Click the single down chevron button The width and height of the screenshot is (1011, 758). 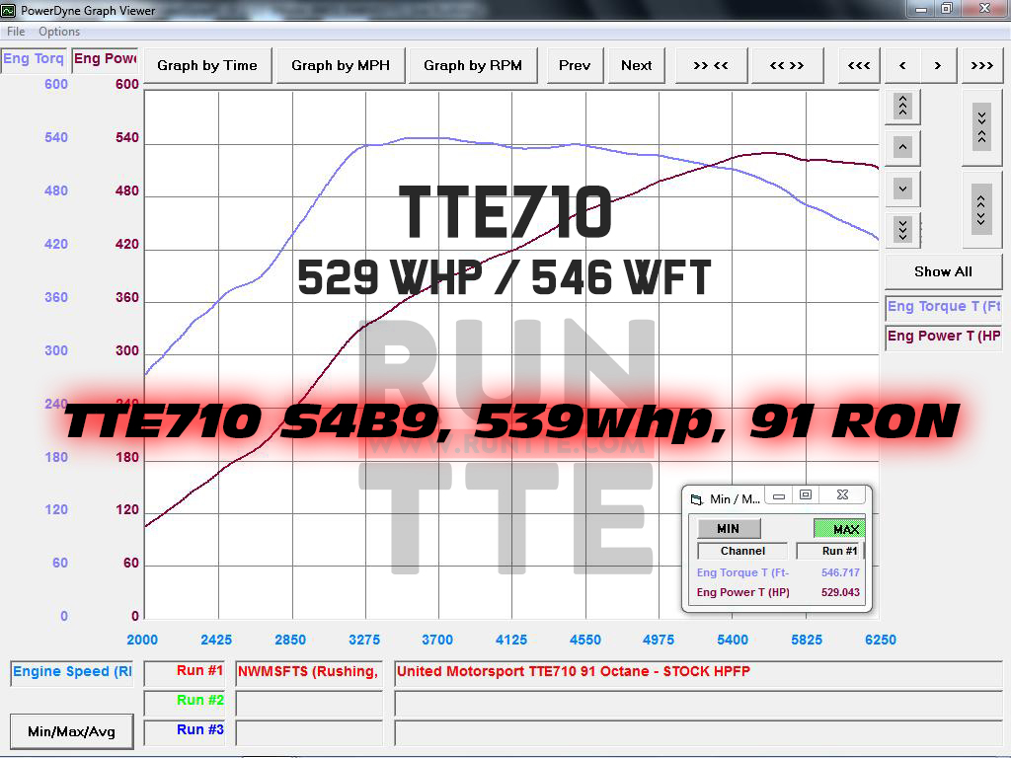coord(902,188)
